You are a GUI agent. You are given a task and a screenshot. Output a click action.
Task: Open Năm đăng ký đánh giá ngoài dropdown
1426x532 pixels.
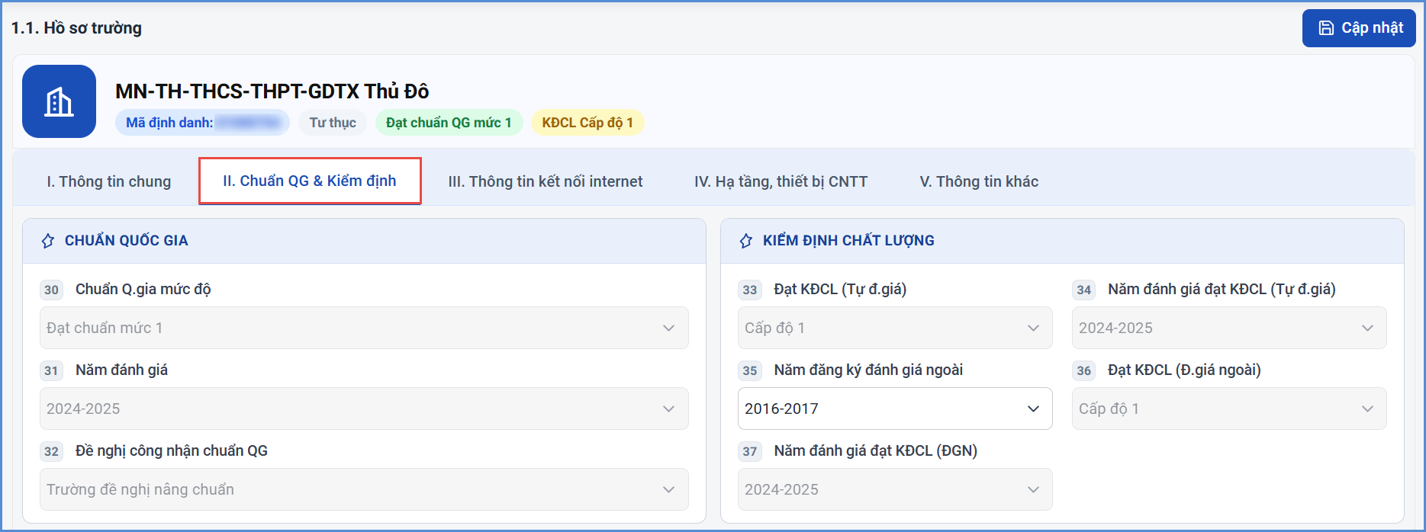895,409
